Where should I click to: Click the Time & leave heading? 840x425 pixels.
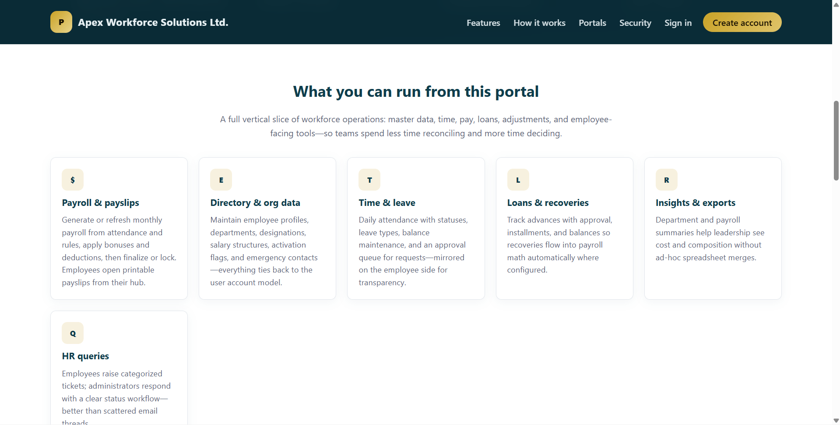click(387, 203)
